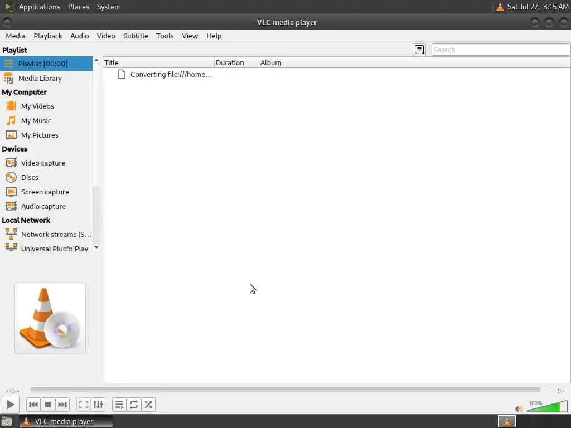Select Audio capture device

pyautogui.click(x=46, y=206)
